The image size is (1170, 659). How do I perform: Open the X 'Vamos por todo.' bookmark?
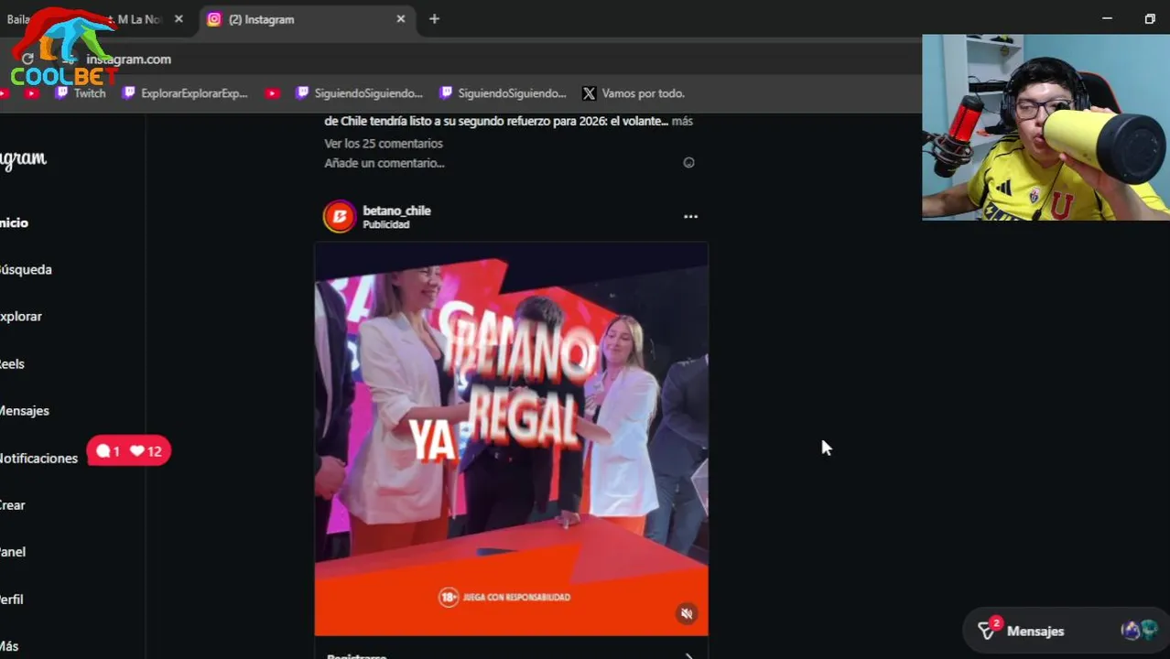(x=634, y=92)
